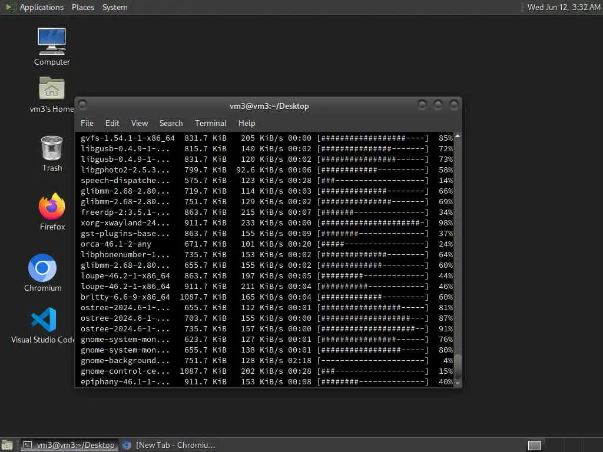
Task: Click the terminal window menu button at title bar left
Action: click(x=82, y=105)
